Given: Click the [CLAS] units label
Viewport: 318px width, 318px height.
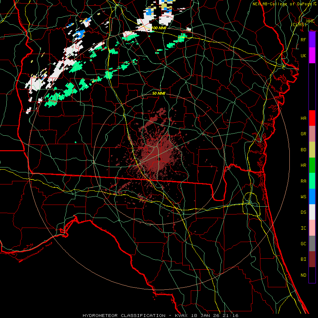Looking at the screenshot, I should 299,24.
